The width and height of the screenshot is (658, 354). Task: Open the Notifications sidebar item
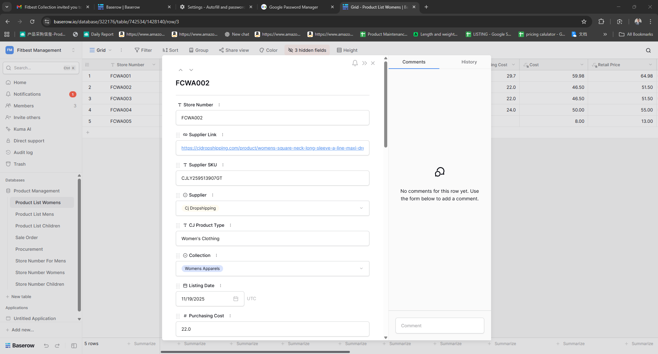(27, 94)
